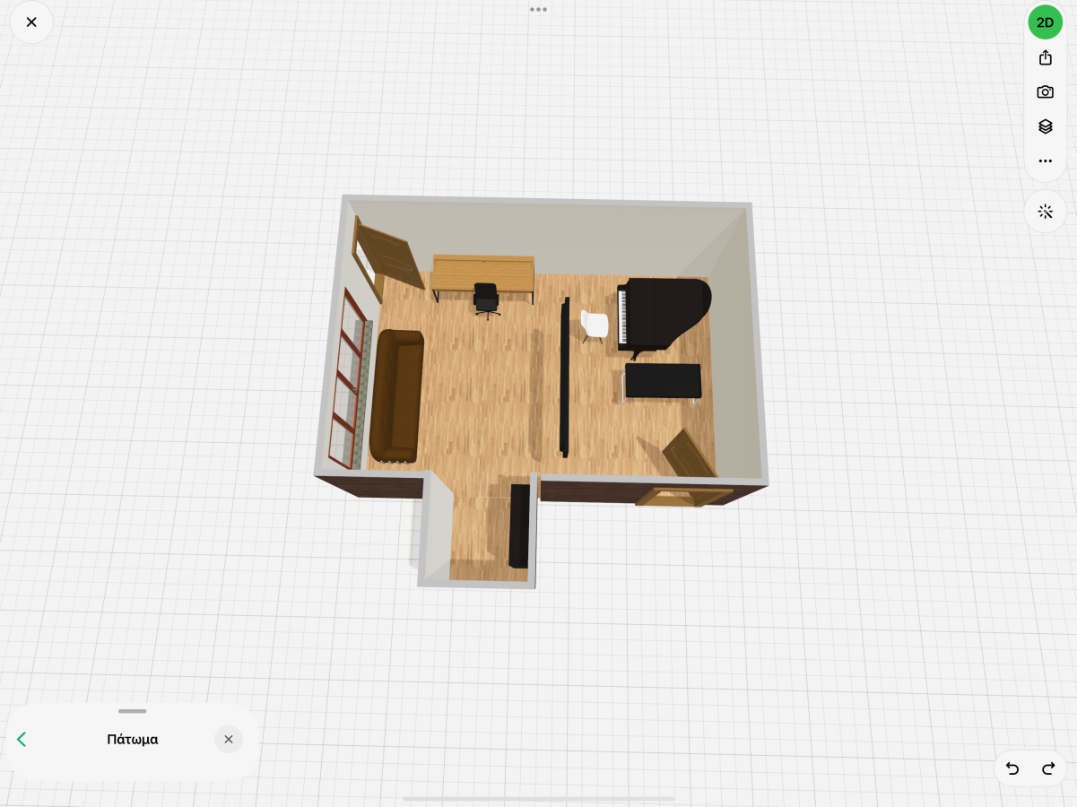Select the black coffee table
Image resolution: width=1077 pixels, height=807 pixels.
(663, 380)
